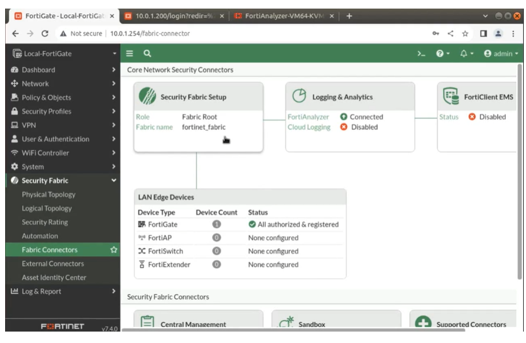Click the Supported Connectors plus icon
Image resolution: width=526 pixels, height=343 pixels.
pyautogui.click(x=423, y=322)
